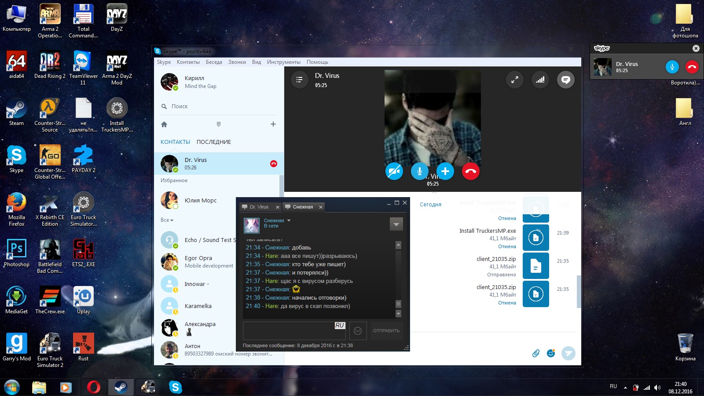
Task: Toggle video camera in Skype call
Action: 394,171
